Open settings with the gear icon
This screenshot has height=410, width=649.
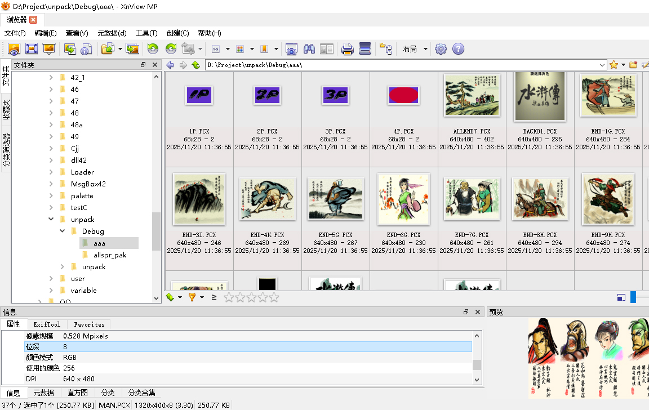coord(441,49)
